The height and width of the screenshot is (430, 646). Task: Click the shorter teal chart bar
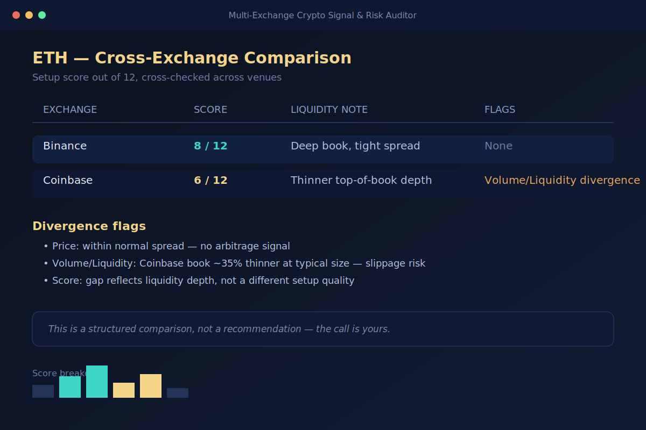[x=70, y=387]
